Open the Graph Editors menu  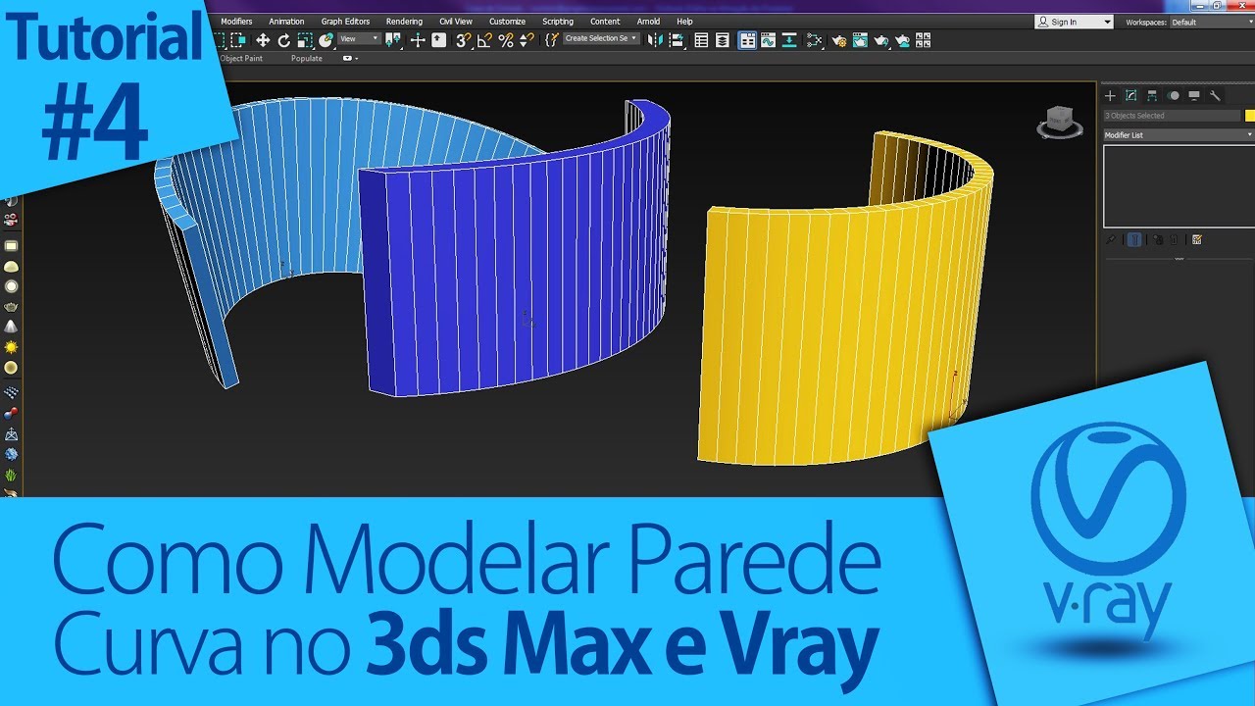coord(345,22)
